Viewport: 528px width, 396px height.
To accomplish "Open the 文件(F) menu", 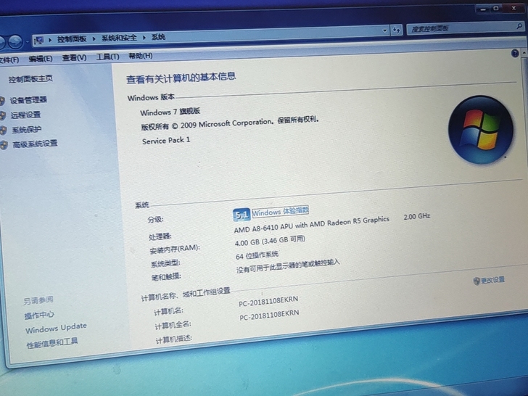I will (x=9, y=60).
